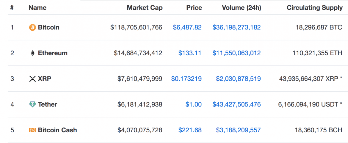This screenshot has width=348, height=143.
Task: Click the Ethereum diamond logo icon
Action: pos(32,53)
